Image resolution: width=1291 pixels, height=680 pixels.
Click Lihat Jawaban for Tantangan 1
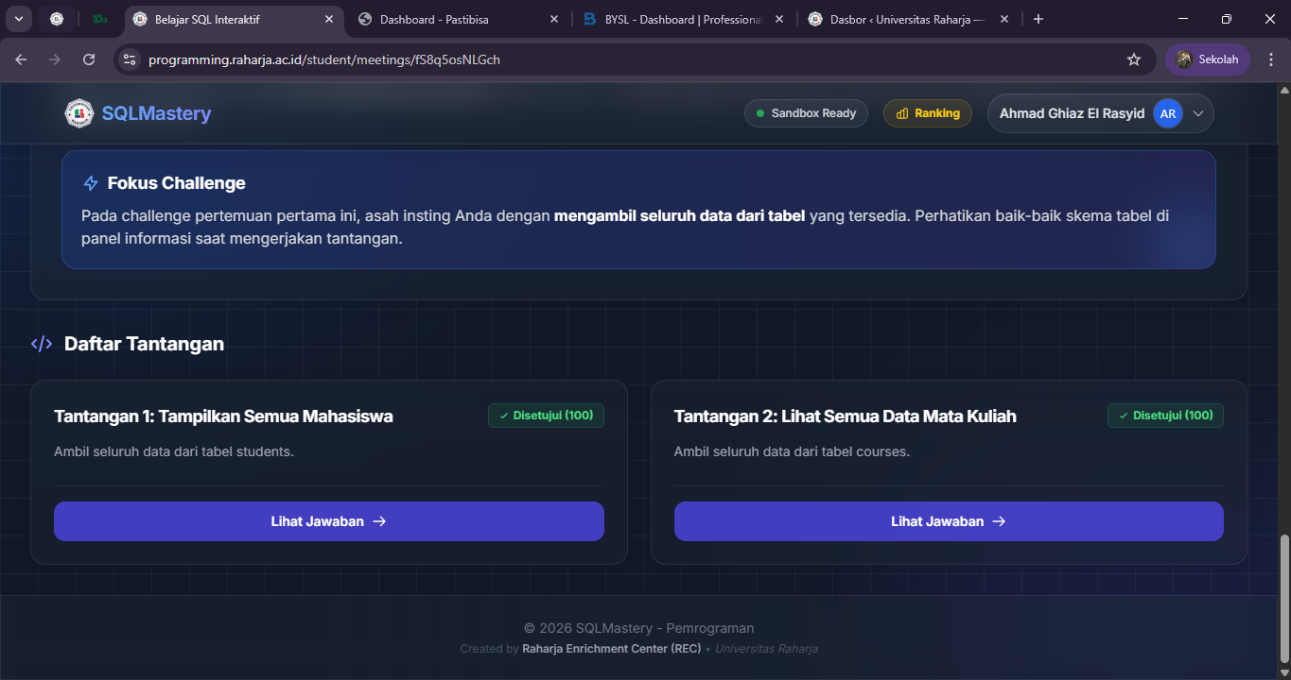[x=328, y=521]
